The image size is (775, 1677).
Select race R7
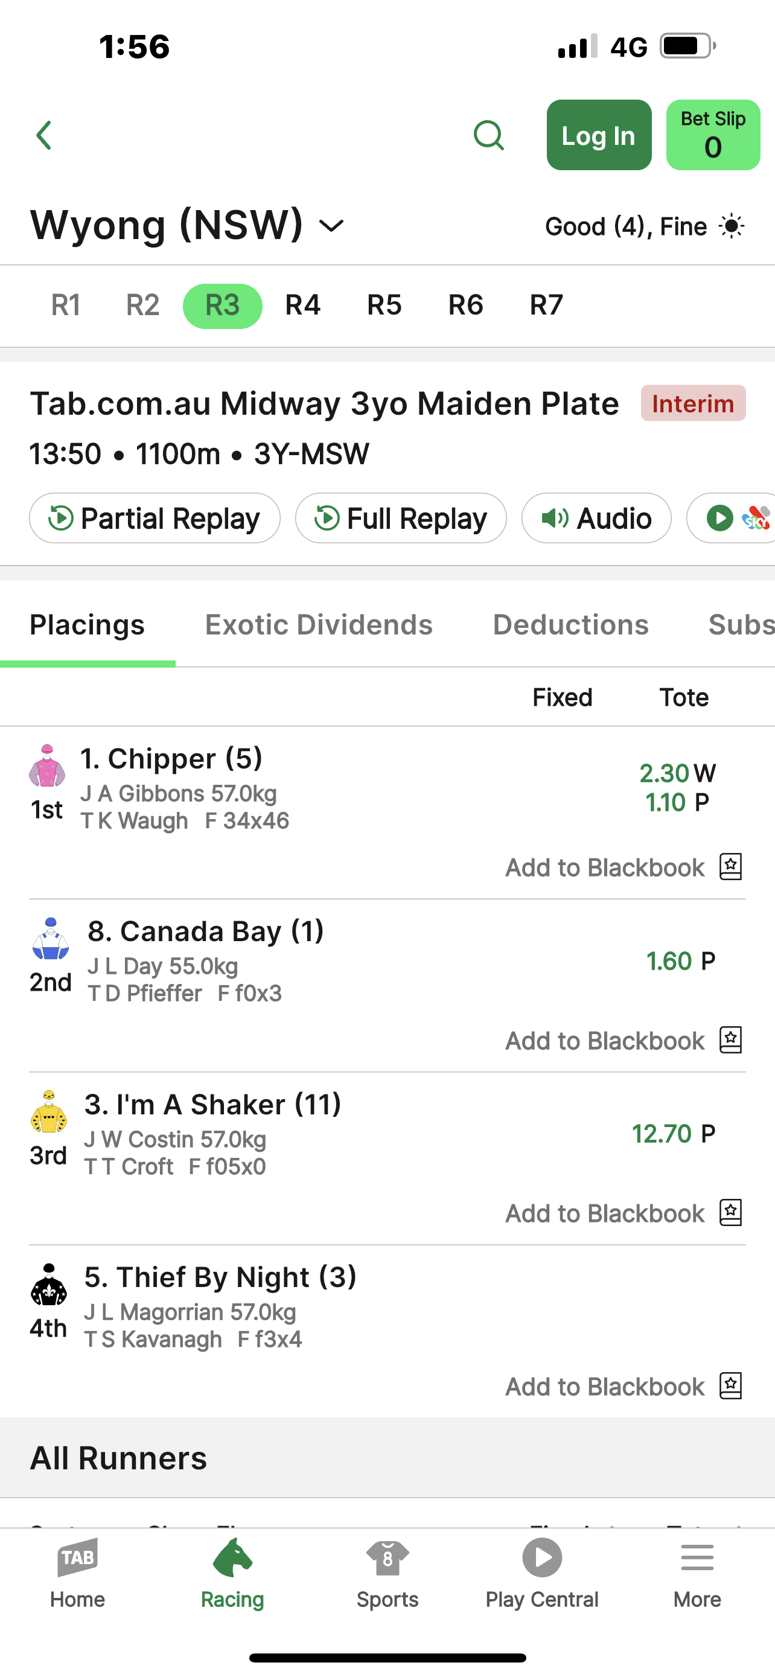tap(546, 305)
